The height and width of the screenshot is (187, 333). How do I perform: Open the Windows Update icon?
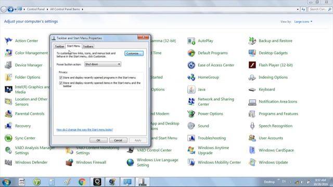pos(252,163)
